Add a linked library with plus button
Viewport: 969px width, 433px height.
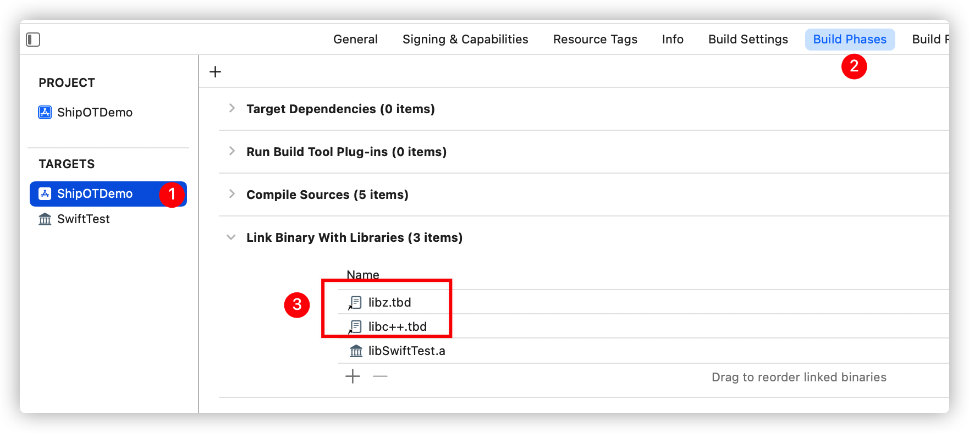(x=353, y=376)
